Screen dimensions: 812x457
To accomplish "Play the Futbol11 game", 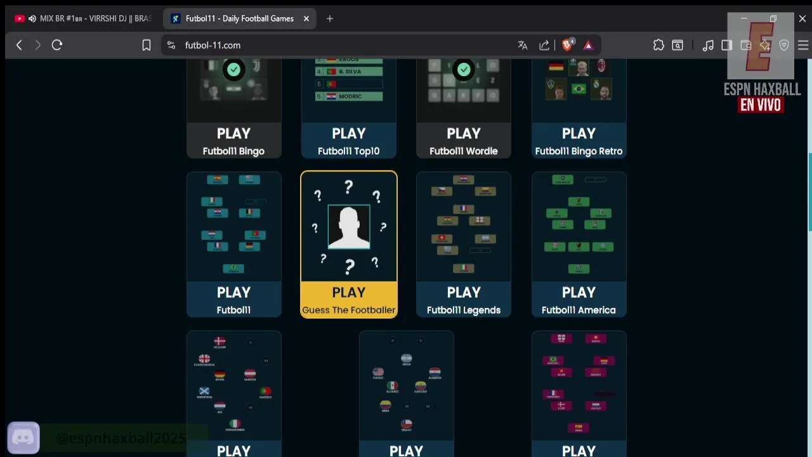I will tap(233, 300).
